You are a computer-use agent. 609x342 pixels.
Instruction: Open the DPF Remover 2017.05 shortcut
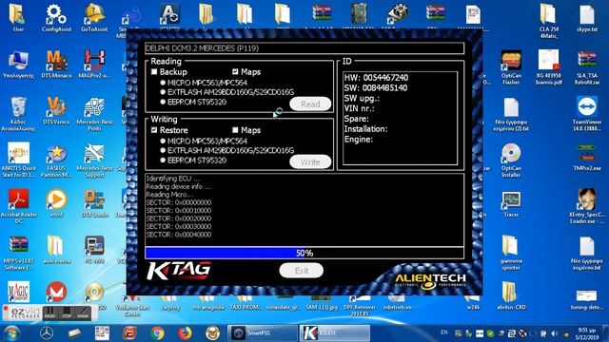coord(360,306)
